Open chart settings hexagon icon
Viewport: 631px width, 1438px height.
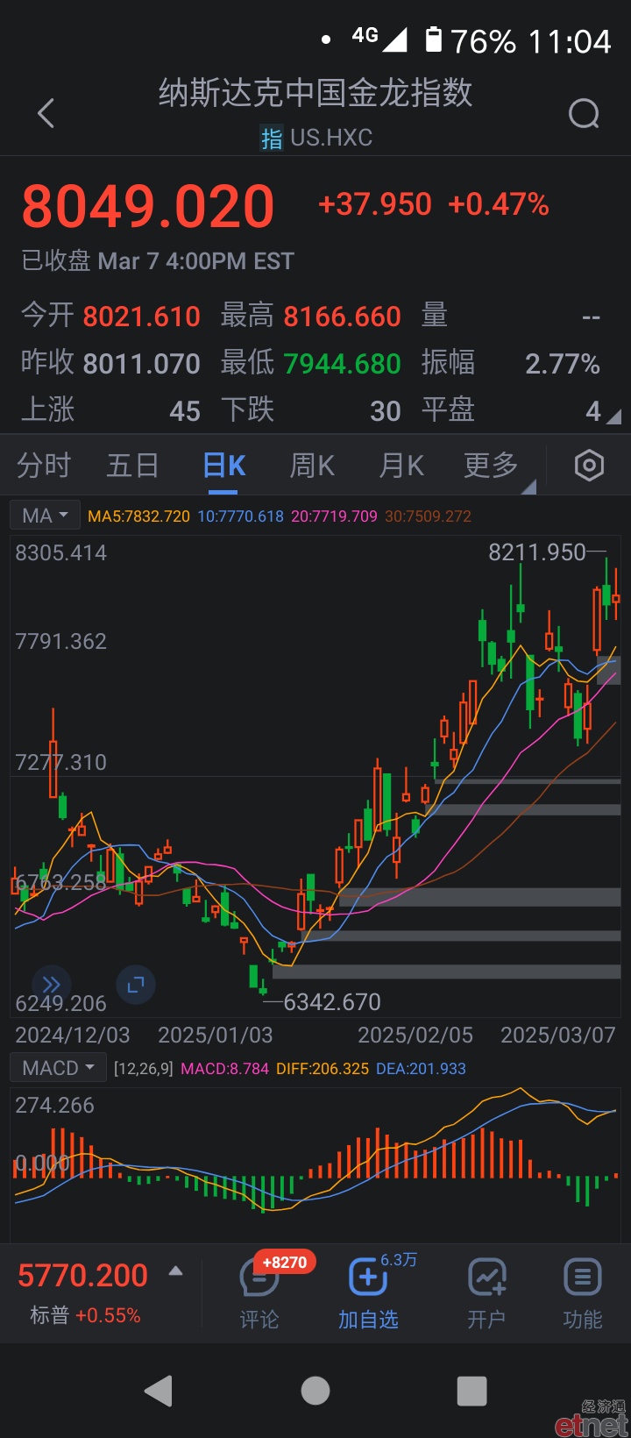tap(589, 466)
